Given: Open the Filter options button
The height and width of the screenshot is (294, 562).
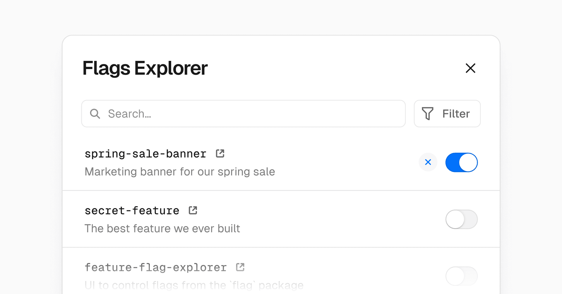Looking at the screenshot, I should 447,114.
